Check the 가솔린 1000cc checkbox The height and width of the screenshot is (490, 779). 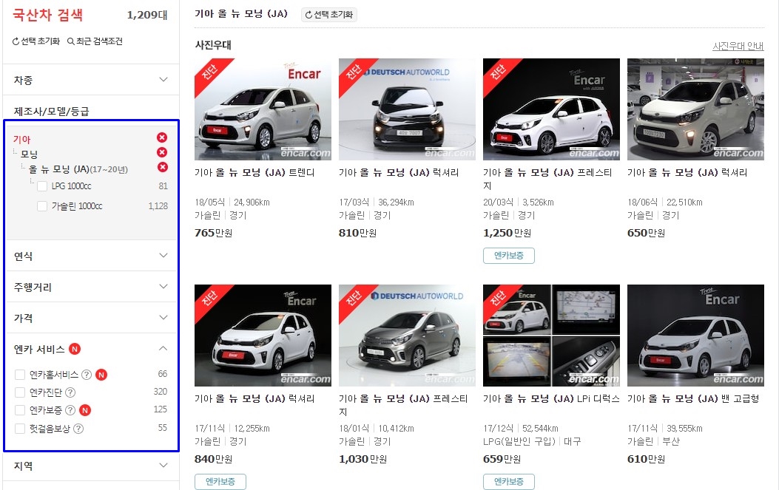[42, 206]
